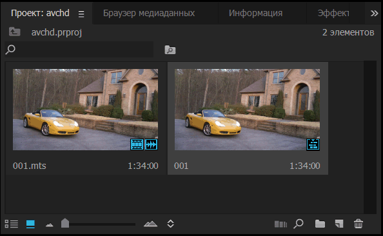Screen dimensions: 383x236
Task: Create search bin from query icon
Action: coord(170,50)
